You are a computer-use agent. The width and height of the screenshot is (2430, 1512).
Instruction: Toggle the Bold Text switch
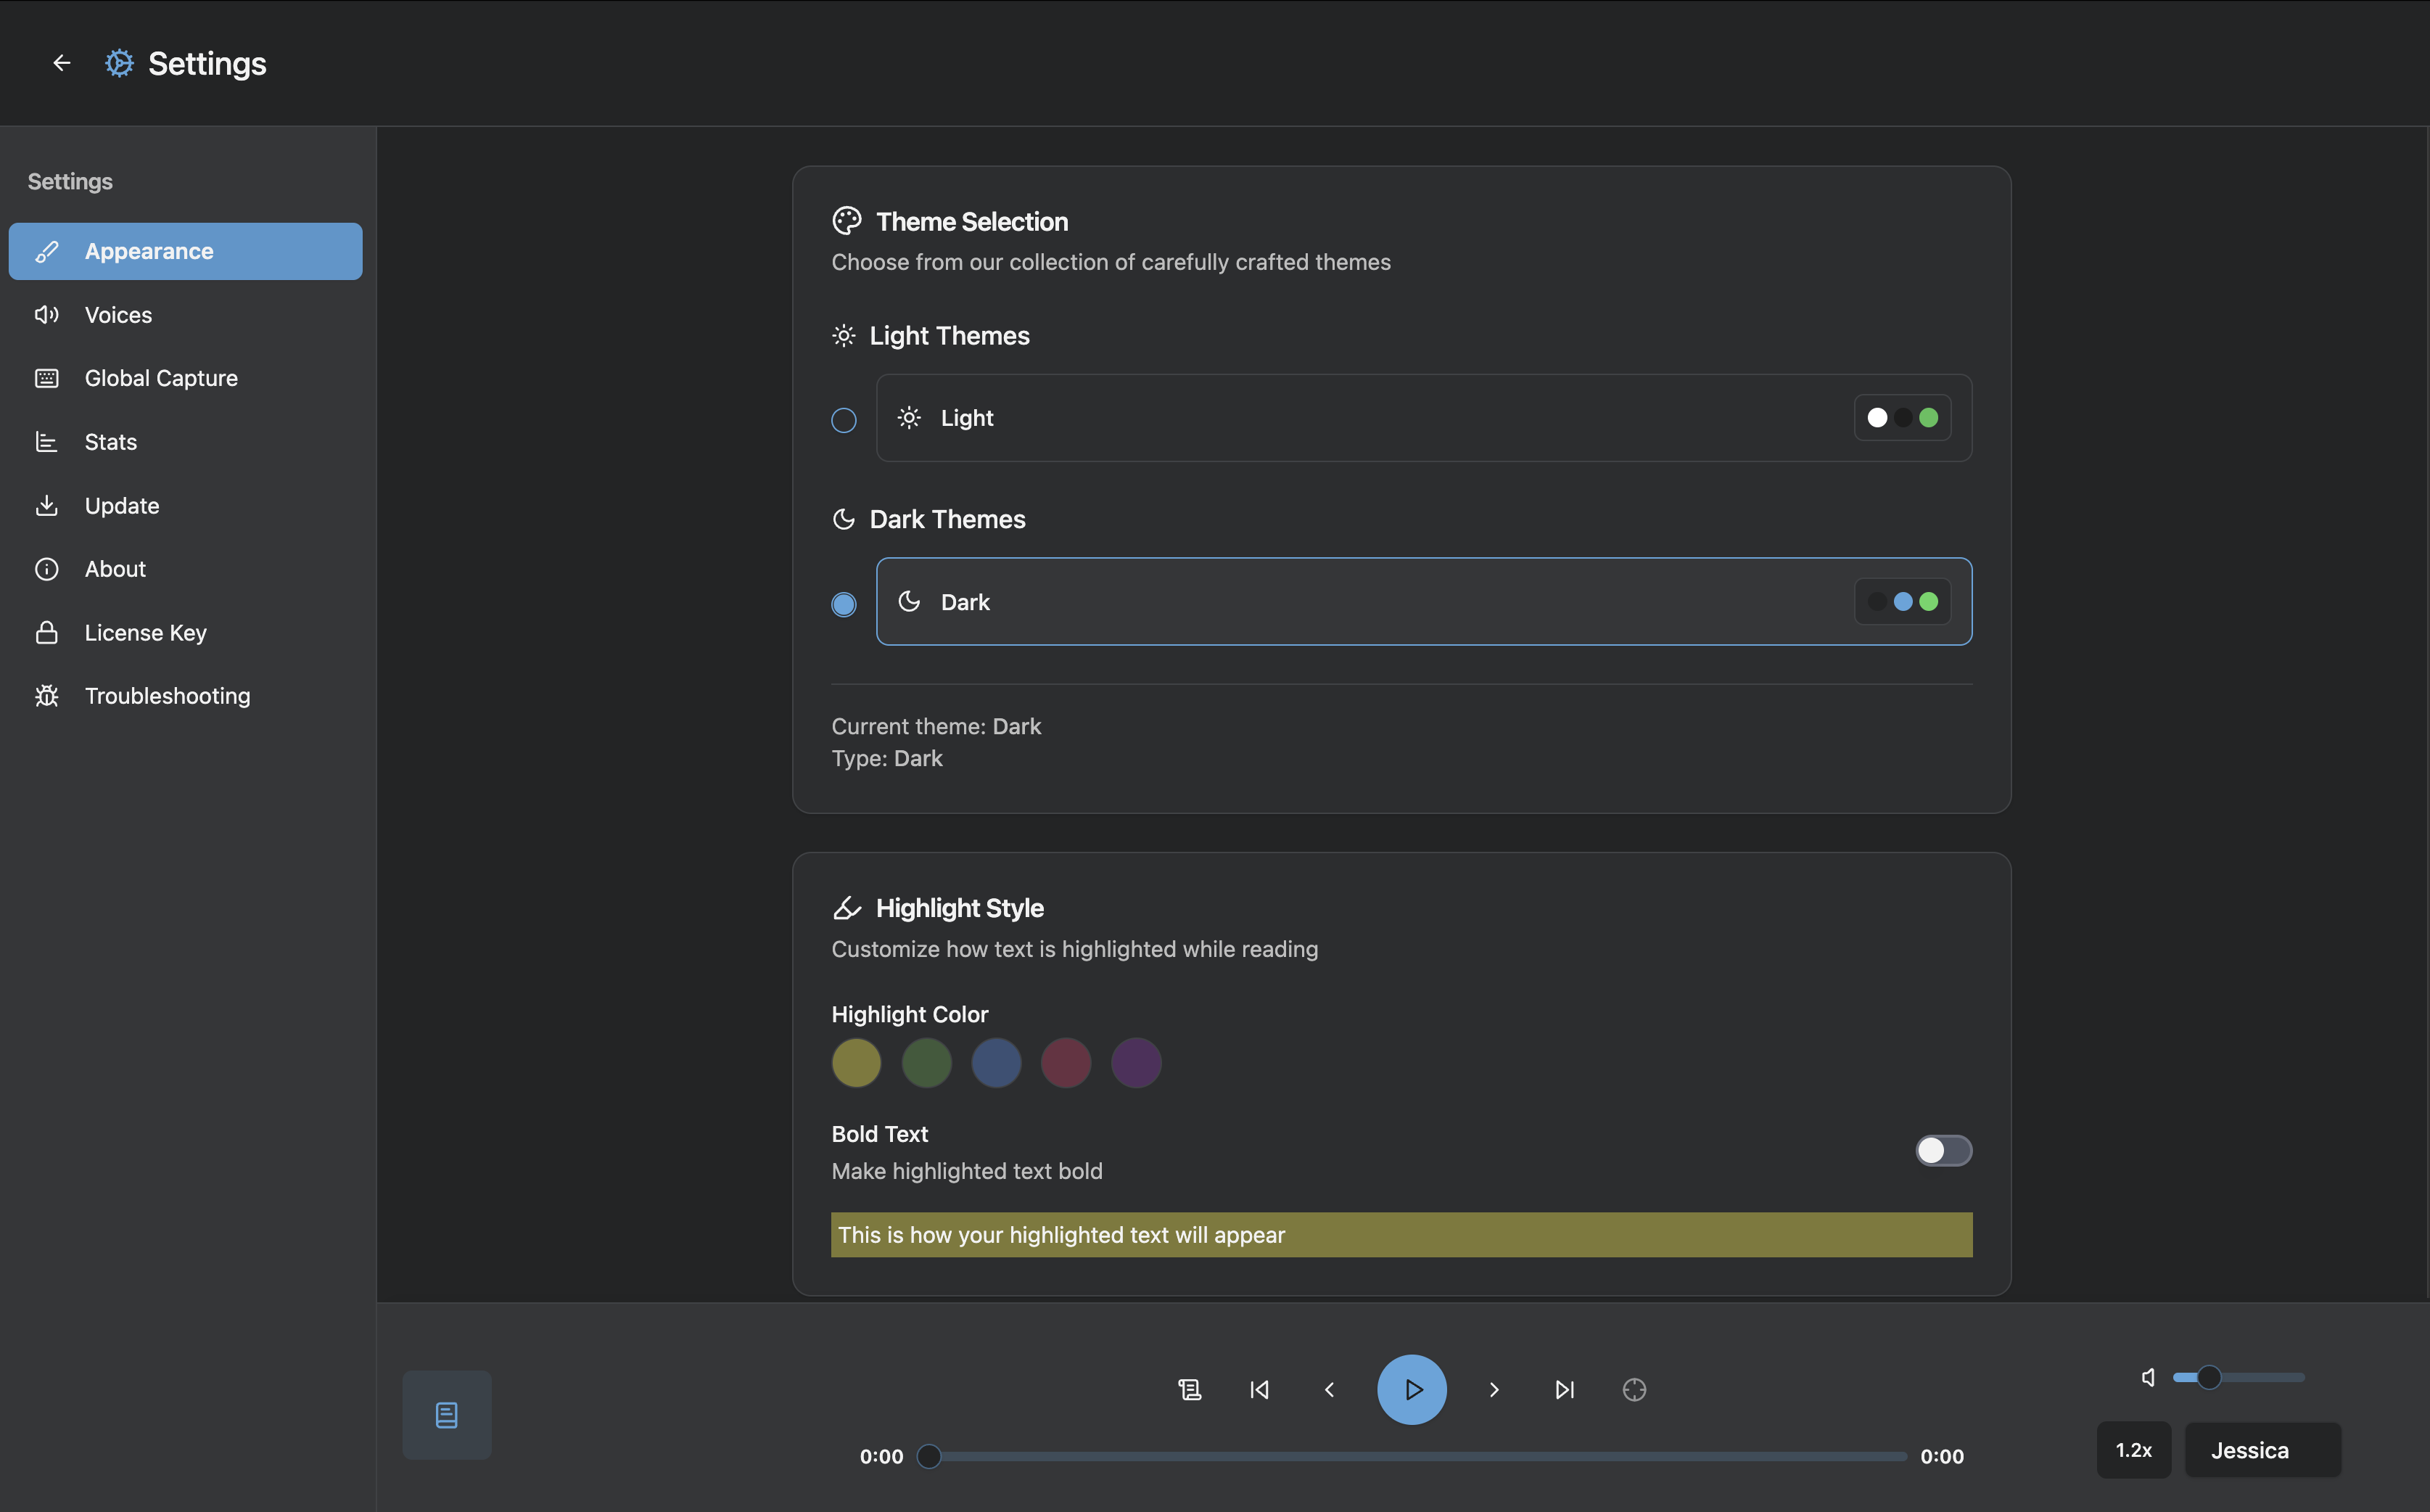pyautogui.click(x=1943, y=1150)
